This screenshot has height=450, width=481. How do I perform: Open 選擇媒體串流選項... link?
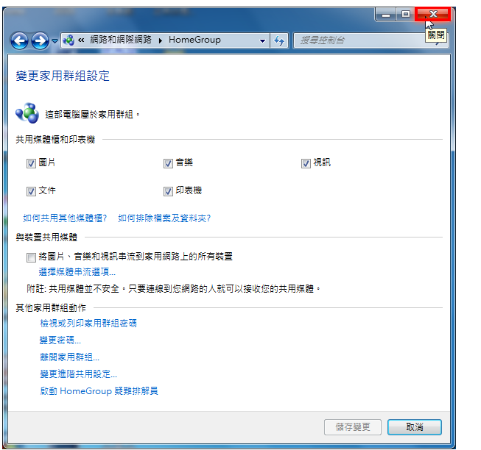click(77, 272)
